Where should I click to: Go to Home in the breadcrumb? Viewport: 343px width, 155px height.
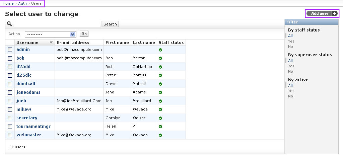tap(8, 3)
